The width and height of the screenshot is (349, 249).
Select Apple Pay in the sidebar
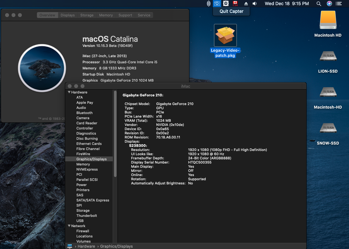tap(89, 102)
